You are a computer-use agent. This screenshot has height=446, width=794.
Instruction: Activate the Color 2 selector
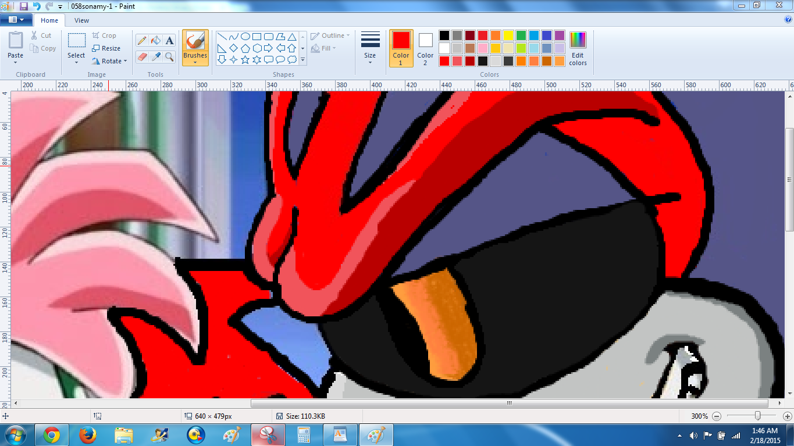click(425, 48)
